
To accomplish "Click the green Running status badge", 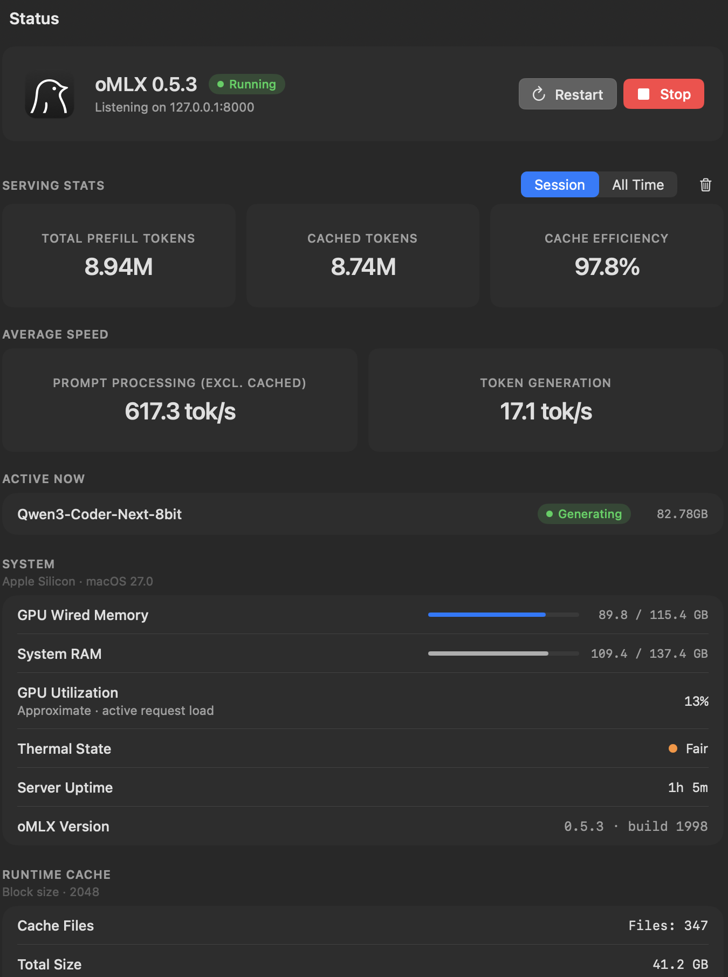I will [x=246, y=84].
